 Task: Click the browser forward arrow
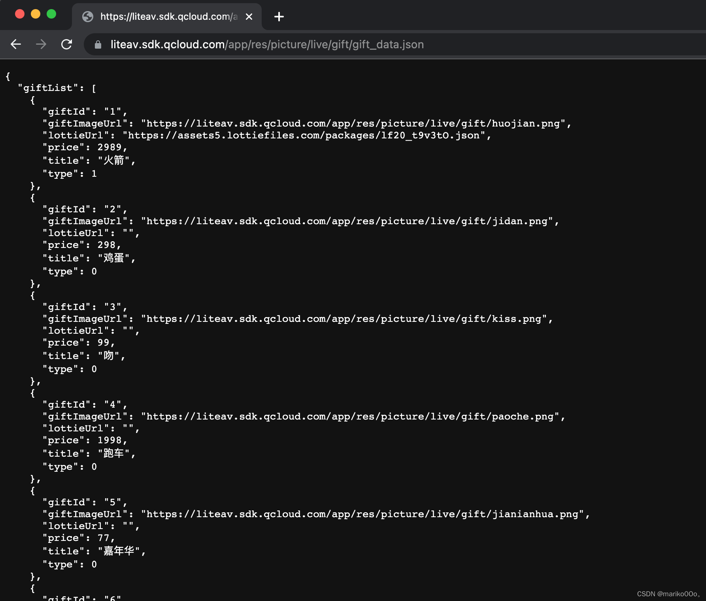pos(41,44)
